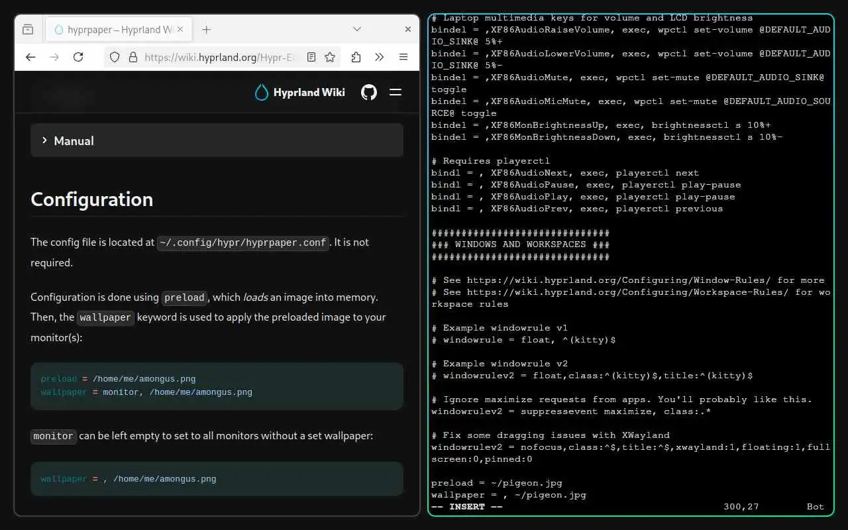The width and height of the screenshot is (848, 530).
Task: Click '# Fix some dragging issues' comment
Action: 551,435
